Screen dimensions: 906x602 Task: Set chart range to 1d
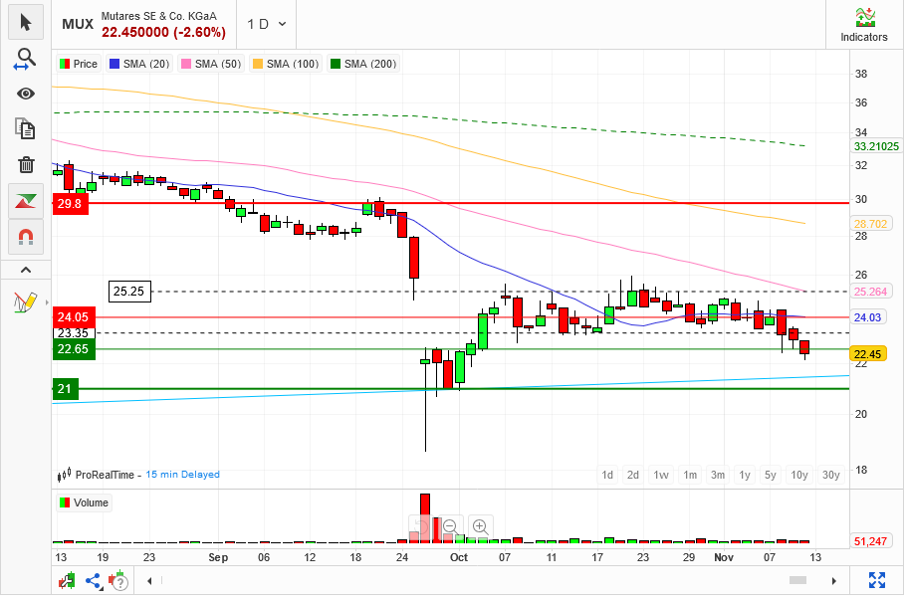[607, 475]
